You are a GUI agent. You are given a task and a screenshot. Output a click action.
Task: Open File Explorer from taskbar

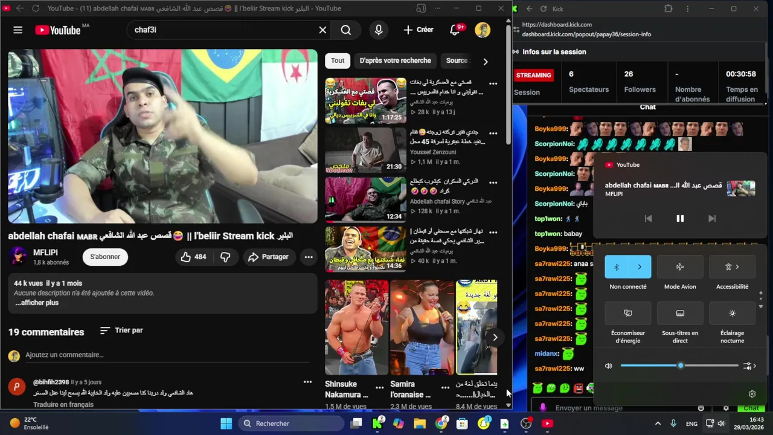[x=420, y=424]
